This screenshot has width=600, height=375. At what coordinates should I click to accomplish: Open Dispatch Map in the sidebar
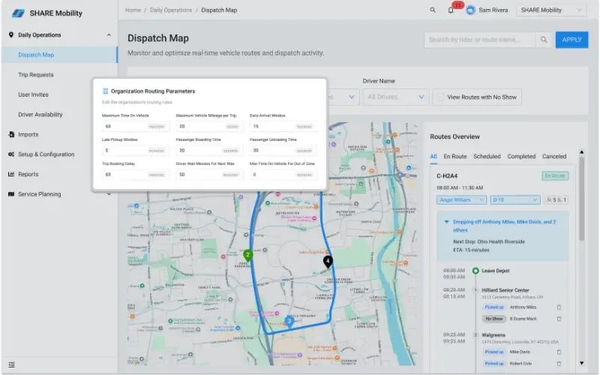[60, 55]
